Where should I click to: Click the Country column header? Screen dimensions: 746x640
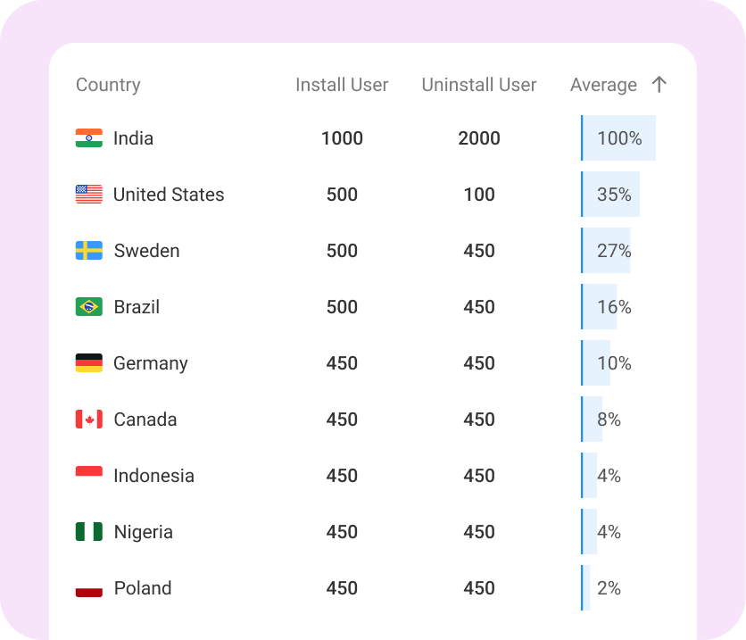point(108,85)
